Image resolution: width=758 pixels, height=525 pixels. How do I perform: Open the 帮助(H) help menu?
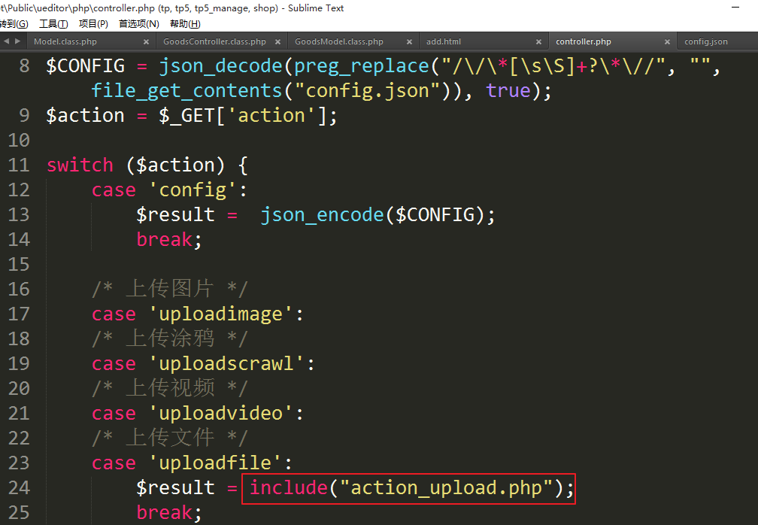click(185, 24)
